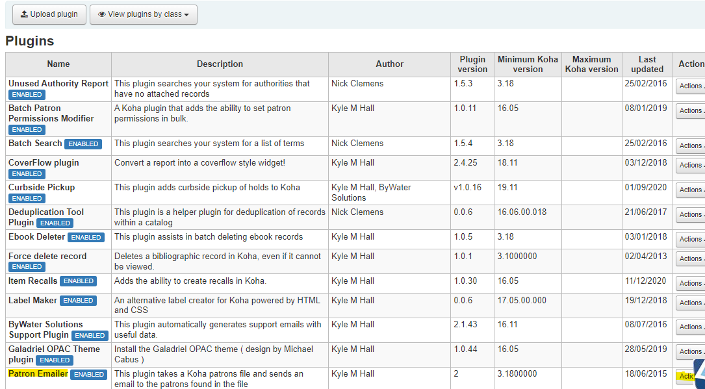
Task: Select ByWater Solutions Support Plugin name
Action: coord(46,329)
